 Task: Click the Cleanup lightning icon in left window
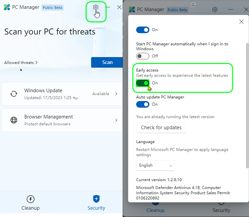pyautogui.click(x=31, y=199)
